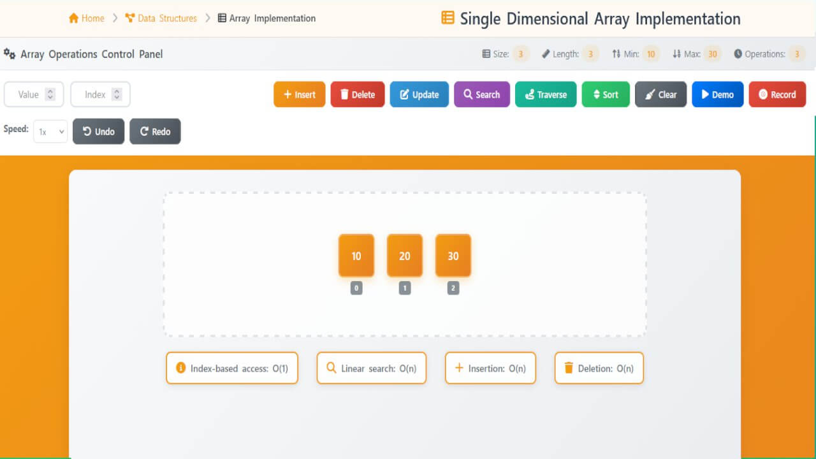Click the Index input field
Viewport: 816px width, 459px height.
[100, 94]
